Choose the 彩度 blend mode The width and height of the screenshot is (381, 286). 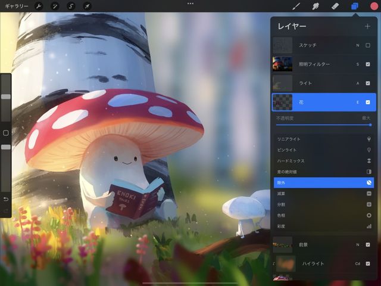tap(324, 226)
